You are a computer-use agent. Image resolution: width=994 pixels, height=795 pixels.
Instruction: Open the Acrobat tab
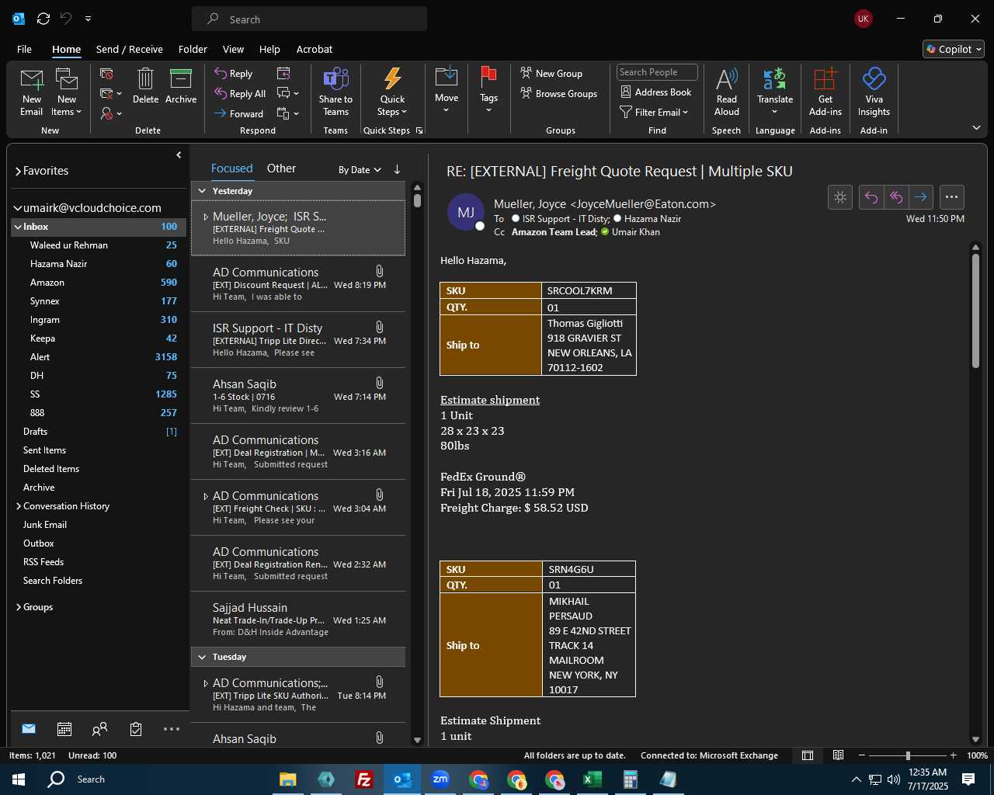coord(315,49)
